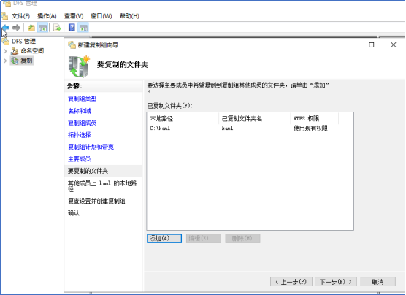This screenshot has width=406, height=295.
Task: Go to the 复制组成员 step
Action: [x=82, y=123]
